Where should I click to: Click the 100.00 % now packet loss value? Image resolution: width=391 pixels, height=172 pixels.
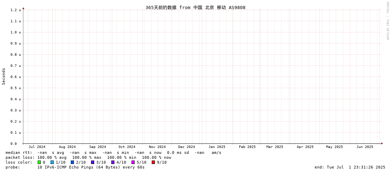[157, 157]
